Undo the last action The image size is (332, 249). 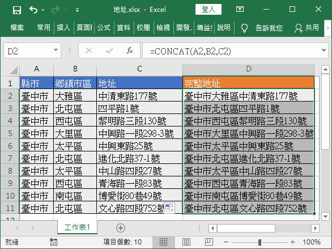[x=33, y=10]
